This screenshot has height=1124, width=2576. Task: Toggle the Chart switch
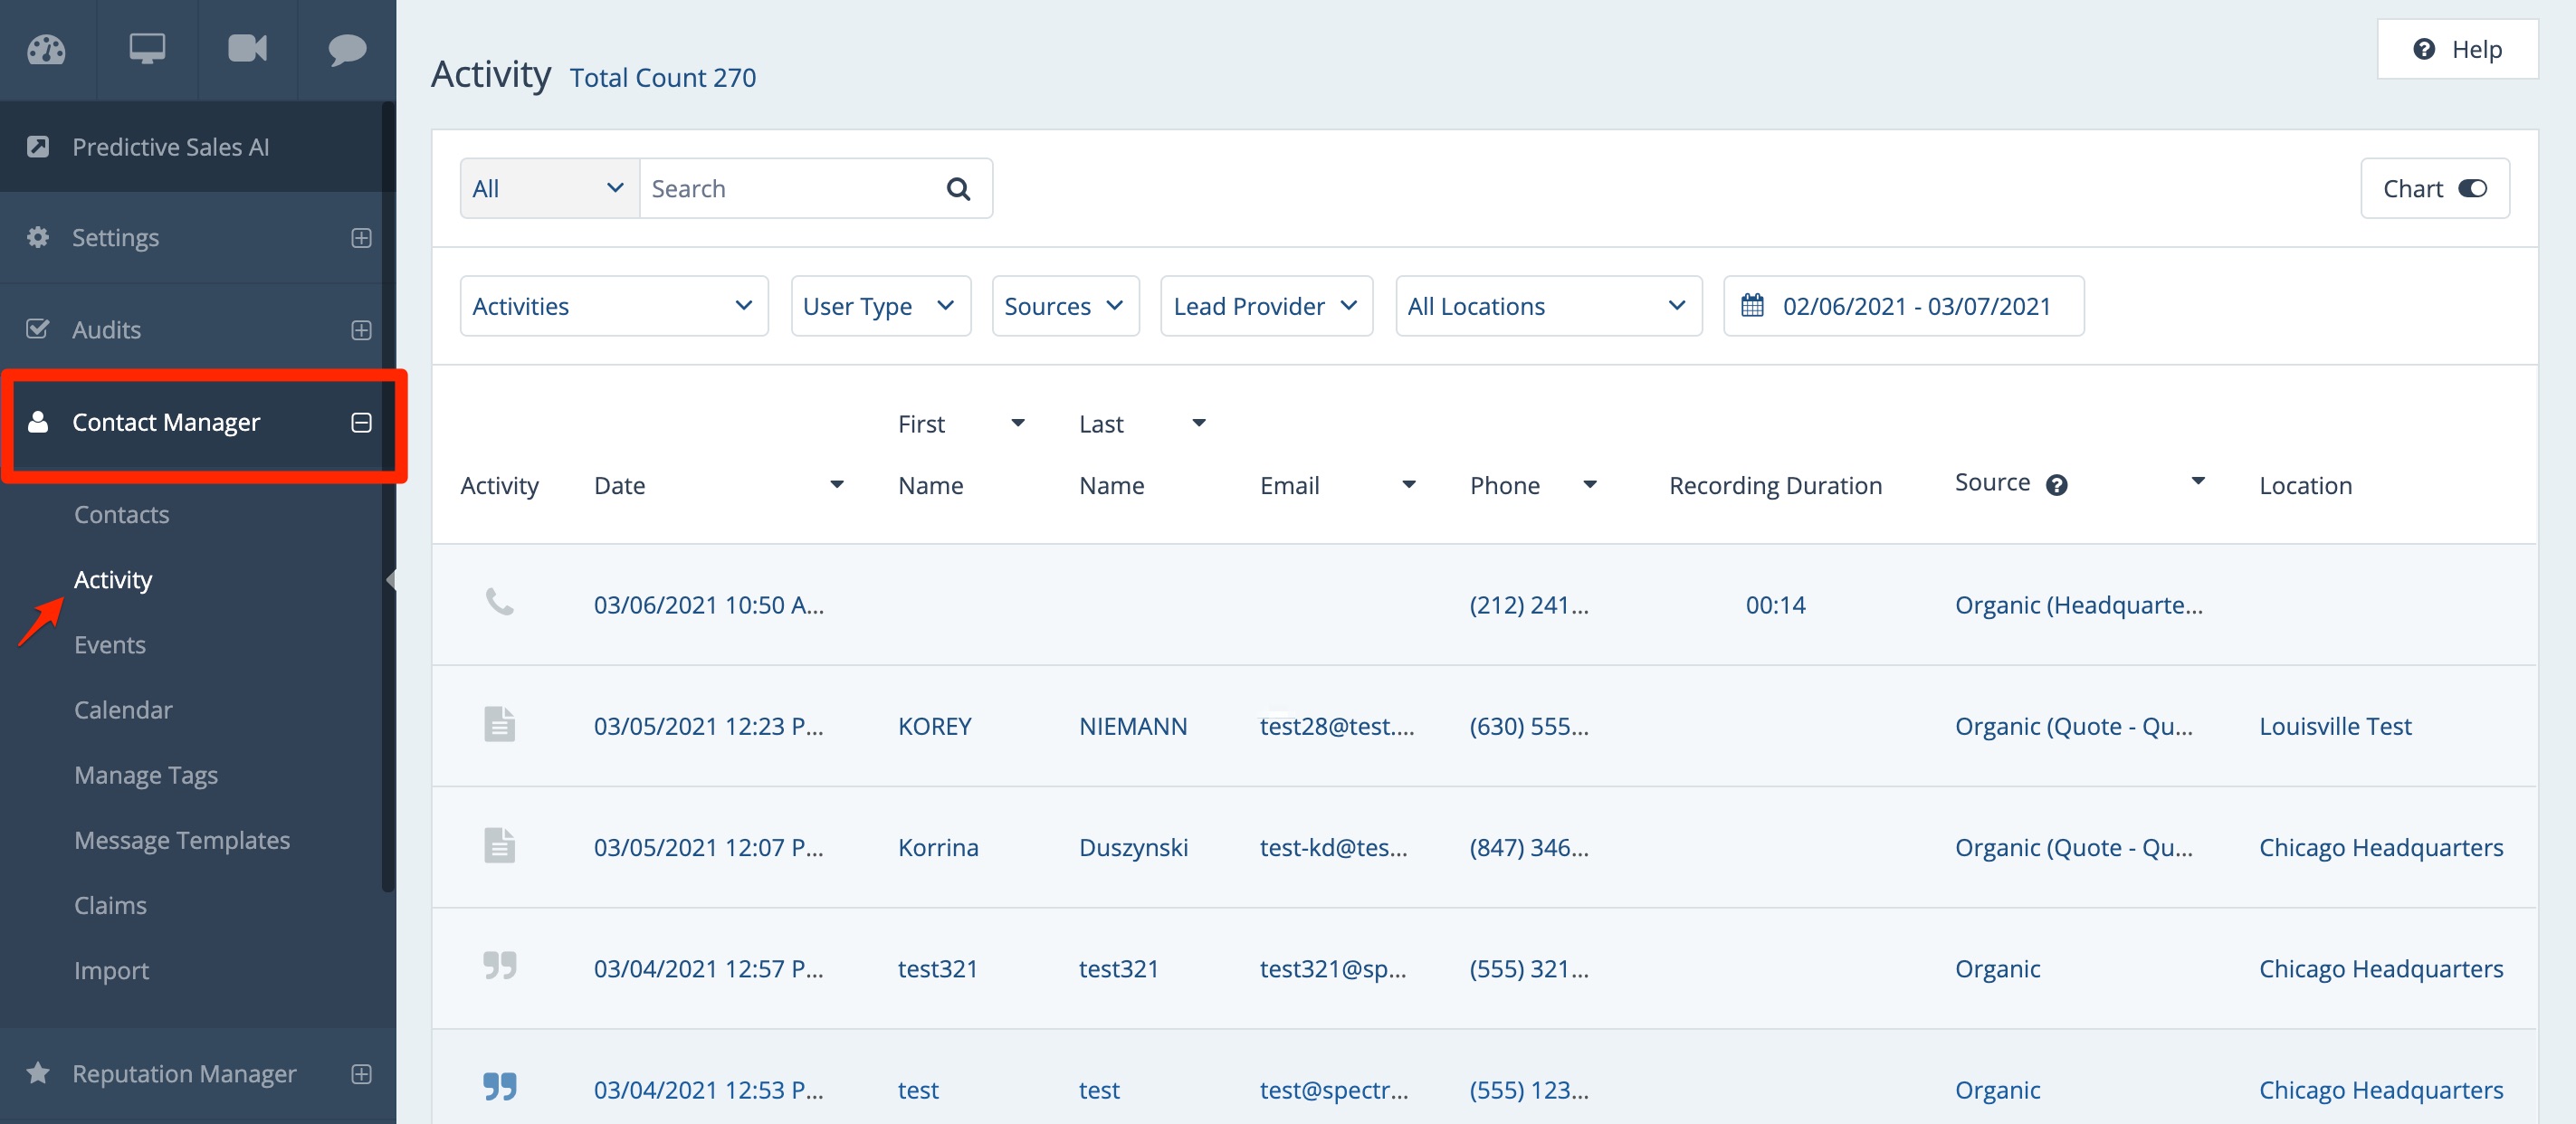click(x=2471, y=189)
